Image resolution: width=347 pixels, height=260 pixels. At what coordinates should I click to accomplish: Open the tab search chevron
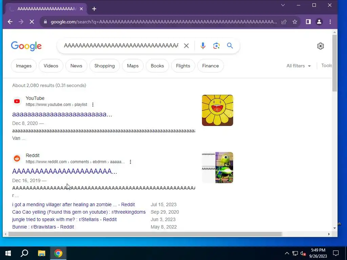point(283,5)
